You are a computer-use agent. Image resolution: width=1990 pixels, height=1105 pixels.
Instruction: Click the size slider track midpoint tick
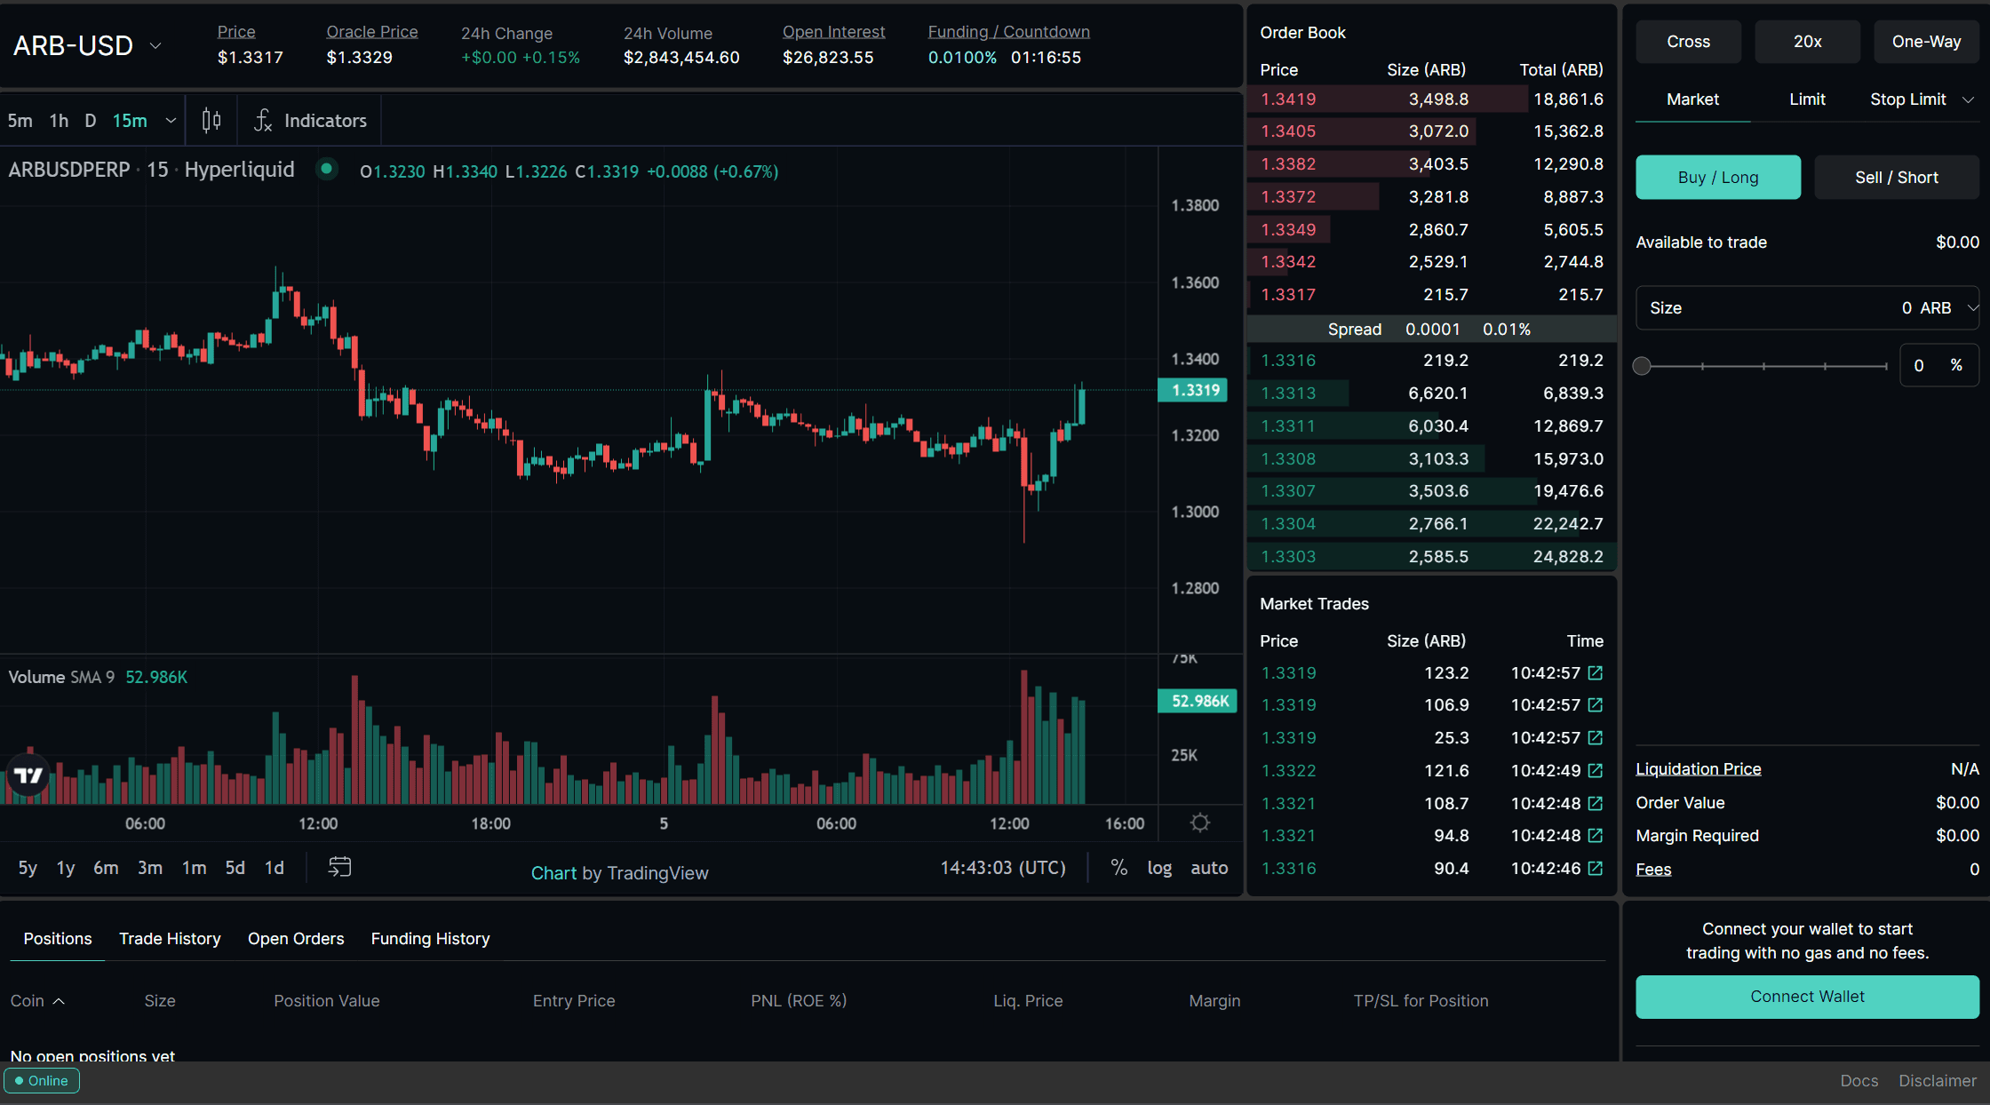(1764, 366)
